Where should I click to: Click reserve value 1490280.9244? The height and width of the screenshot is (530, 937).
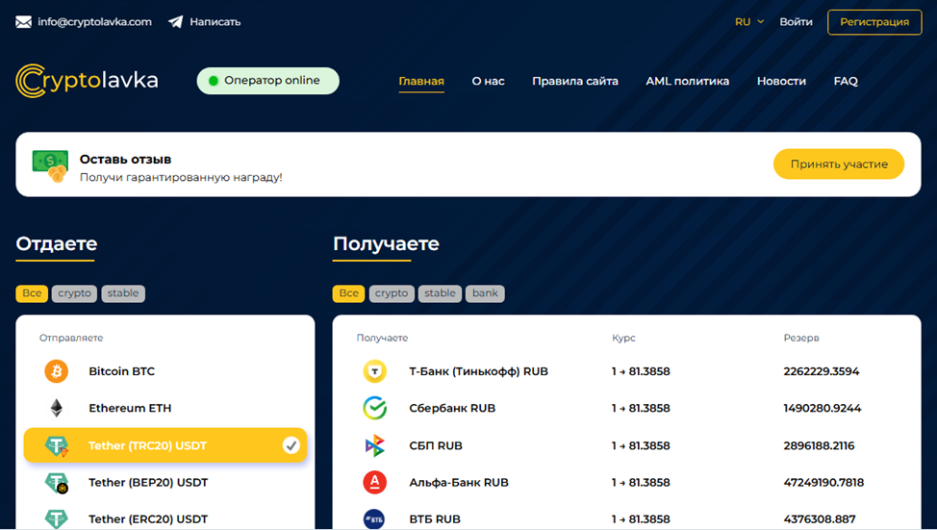[x=823, y=408]
